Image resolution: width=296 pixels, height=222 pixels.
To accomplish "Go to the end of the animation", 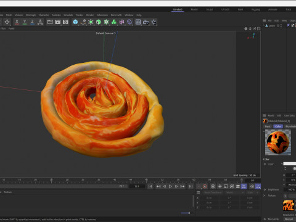I will (191, 186).
